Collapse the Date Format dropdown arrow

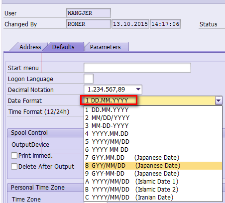pyautogui.click(x=219, y=101)
